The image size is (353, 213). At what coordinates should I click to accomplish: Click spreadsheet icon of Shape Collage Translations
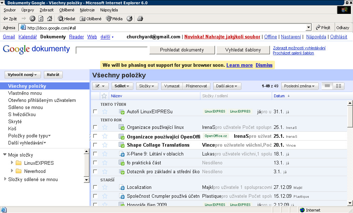tap(121, 145)
